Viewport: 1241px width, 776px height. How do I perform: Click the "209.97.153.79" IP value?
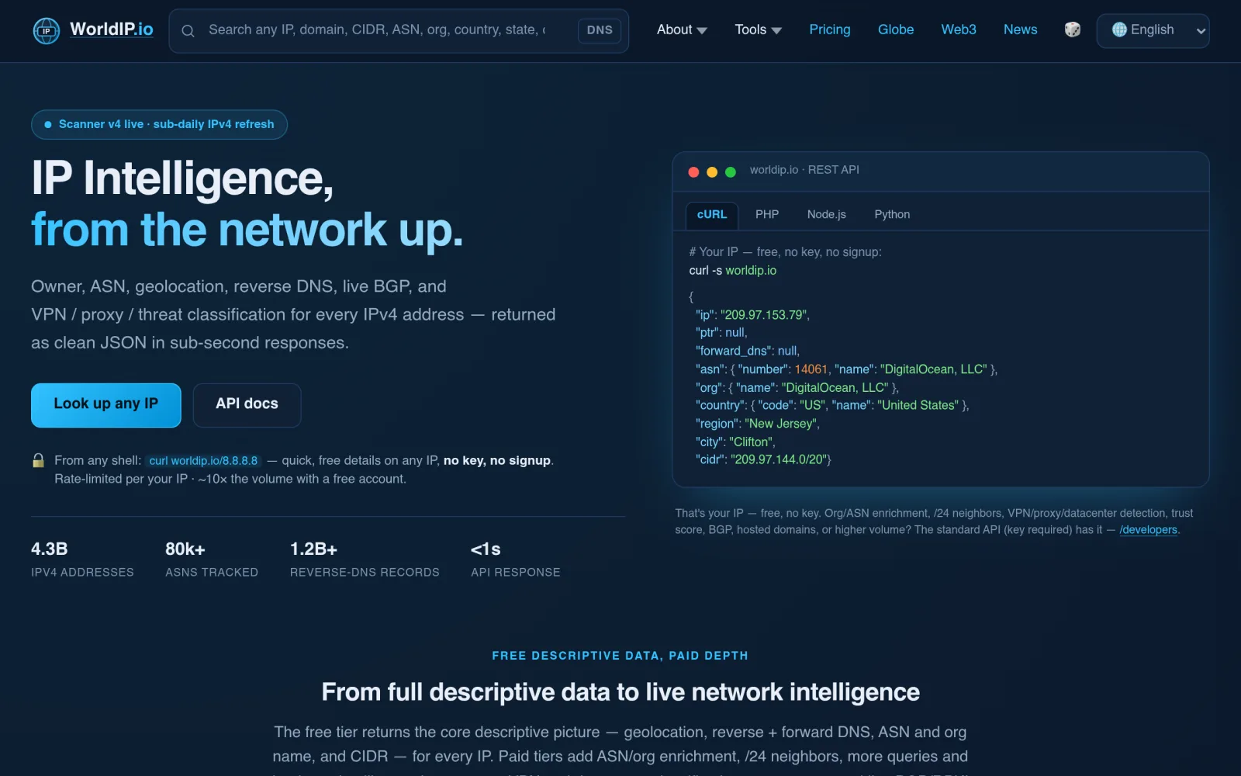pyautogui.click(x=763, y=315)
